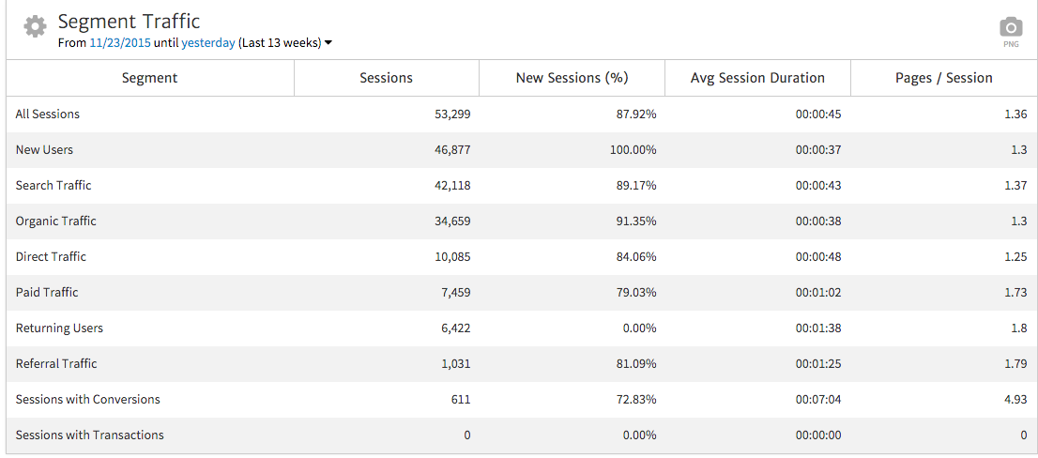Click the yesterday end date link

click(208, 43)
